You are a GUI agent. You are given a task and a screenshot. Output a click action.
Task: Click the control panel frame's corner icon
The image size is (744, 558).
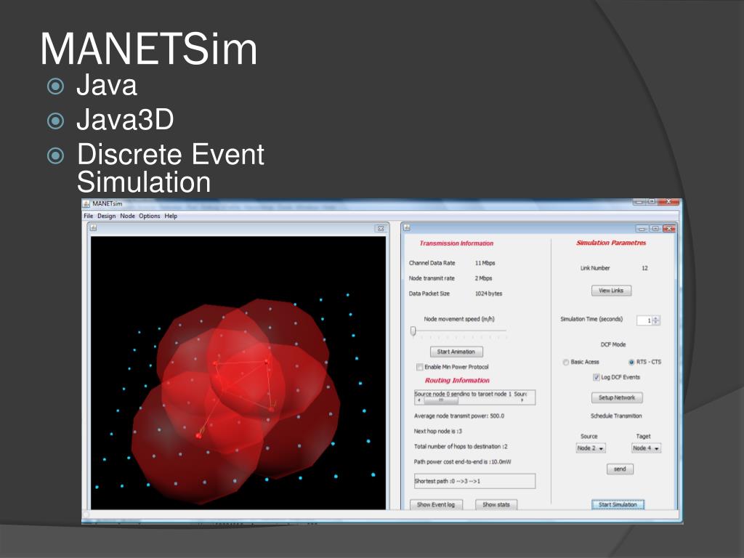pos(407,228)
